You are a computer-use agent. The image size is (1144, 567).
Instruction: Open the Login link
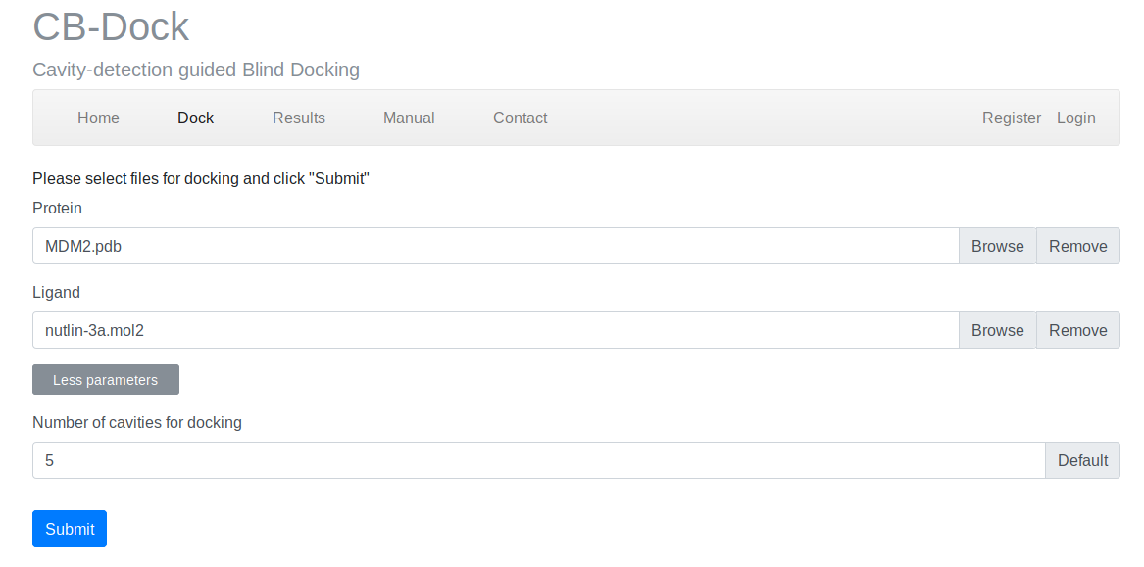(x=1075, y=118)
